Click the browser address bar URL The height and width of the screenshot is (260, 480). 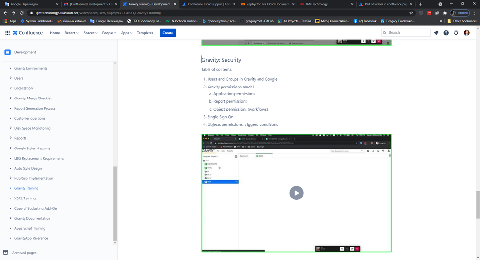click(x=98, y=13)
